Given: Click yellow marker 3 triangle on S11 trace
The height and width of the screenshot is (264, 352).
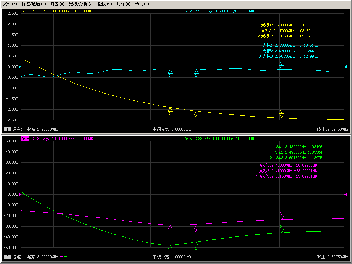Looking at the screenshot, I should point(282,115).
